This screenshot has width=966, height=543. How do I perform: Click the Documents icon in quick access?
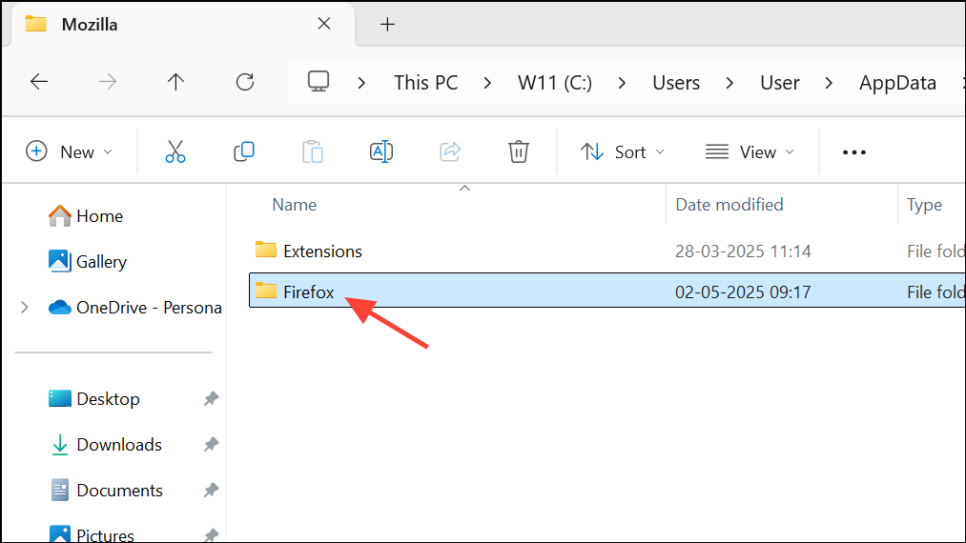(x=60, y=490)
